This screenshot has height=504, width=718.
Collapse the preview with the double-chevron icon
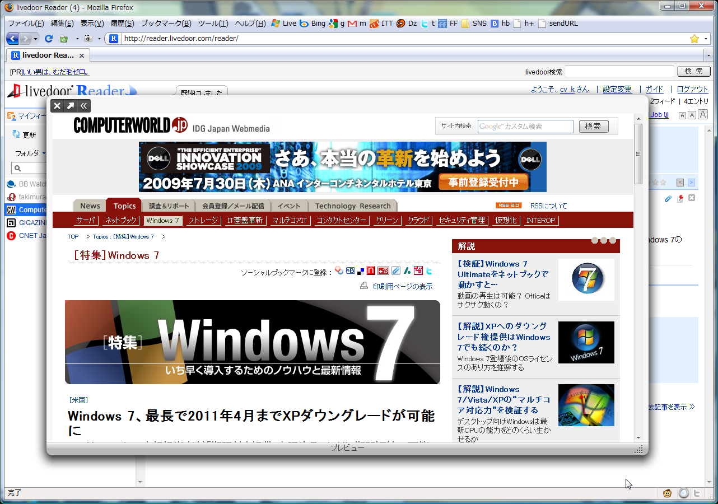[x=84, y=106]
